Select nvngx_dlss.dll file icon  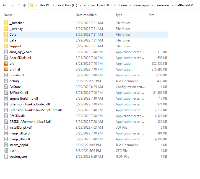point(6,139)
